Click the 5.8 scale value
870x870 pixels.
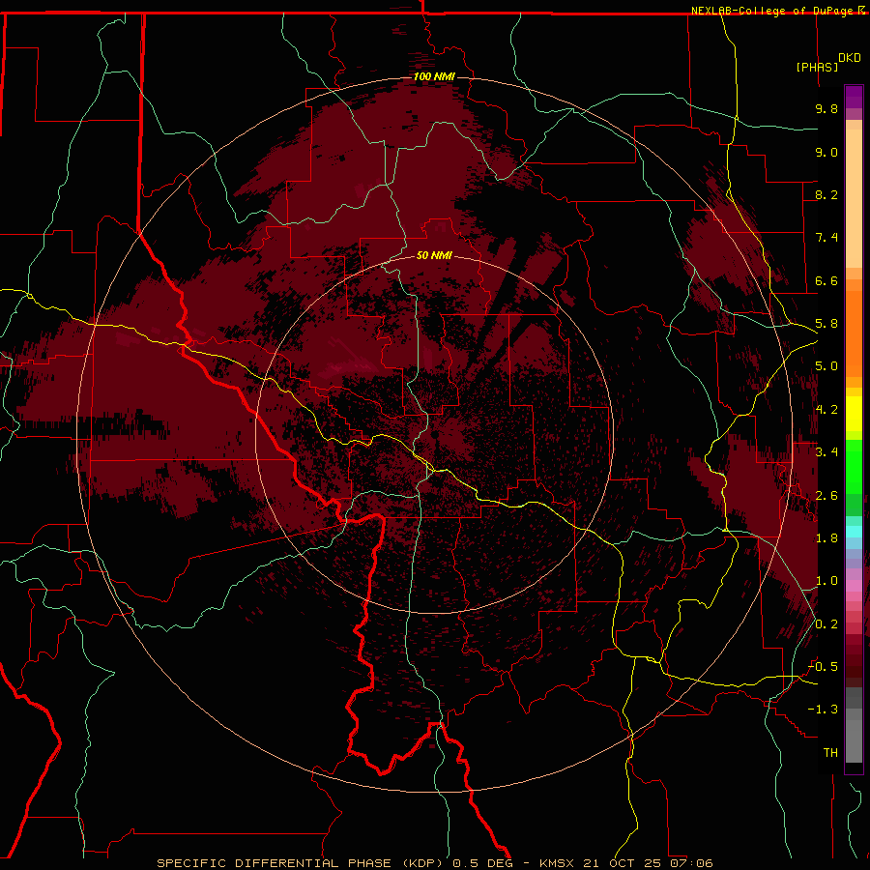tap(826, 324)
